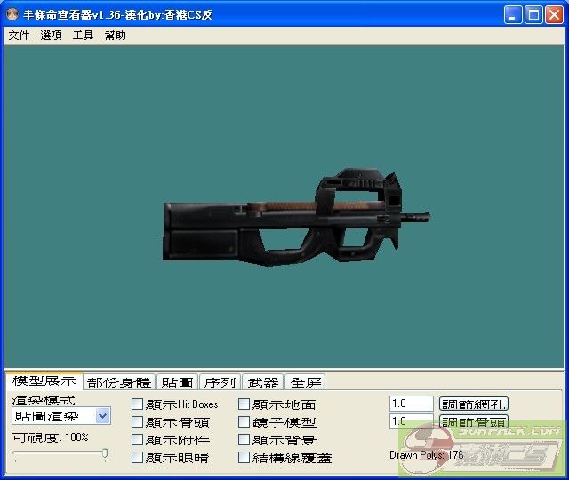Switch to the 武器 tab
The width and height of the screenshot is (569, 480).
[263, 382]
